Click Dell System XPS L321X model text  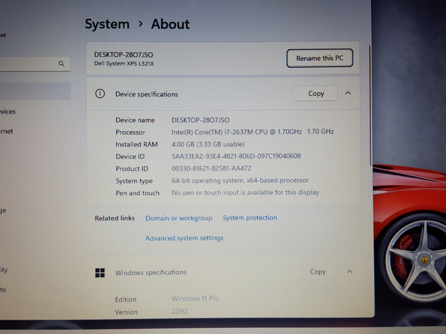(124, 63)
